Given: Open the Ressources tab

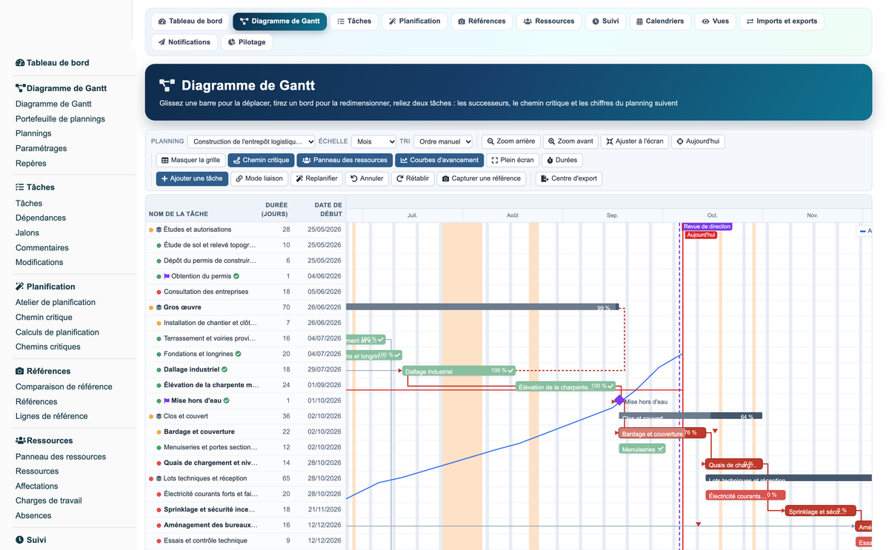Looking at the screenshot, I should click(x=549, y=21).
